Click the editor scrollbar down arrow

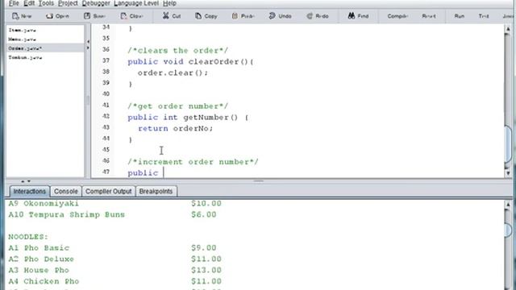508,173
